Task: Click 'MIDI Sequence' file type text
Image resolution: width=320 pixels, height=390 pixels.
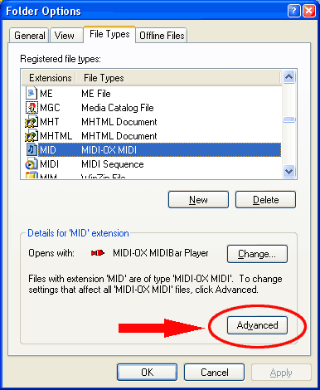Action: [113, 164]
